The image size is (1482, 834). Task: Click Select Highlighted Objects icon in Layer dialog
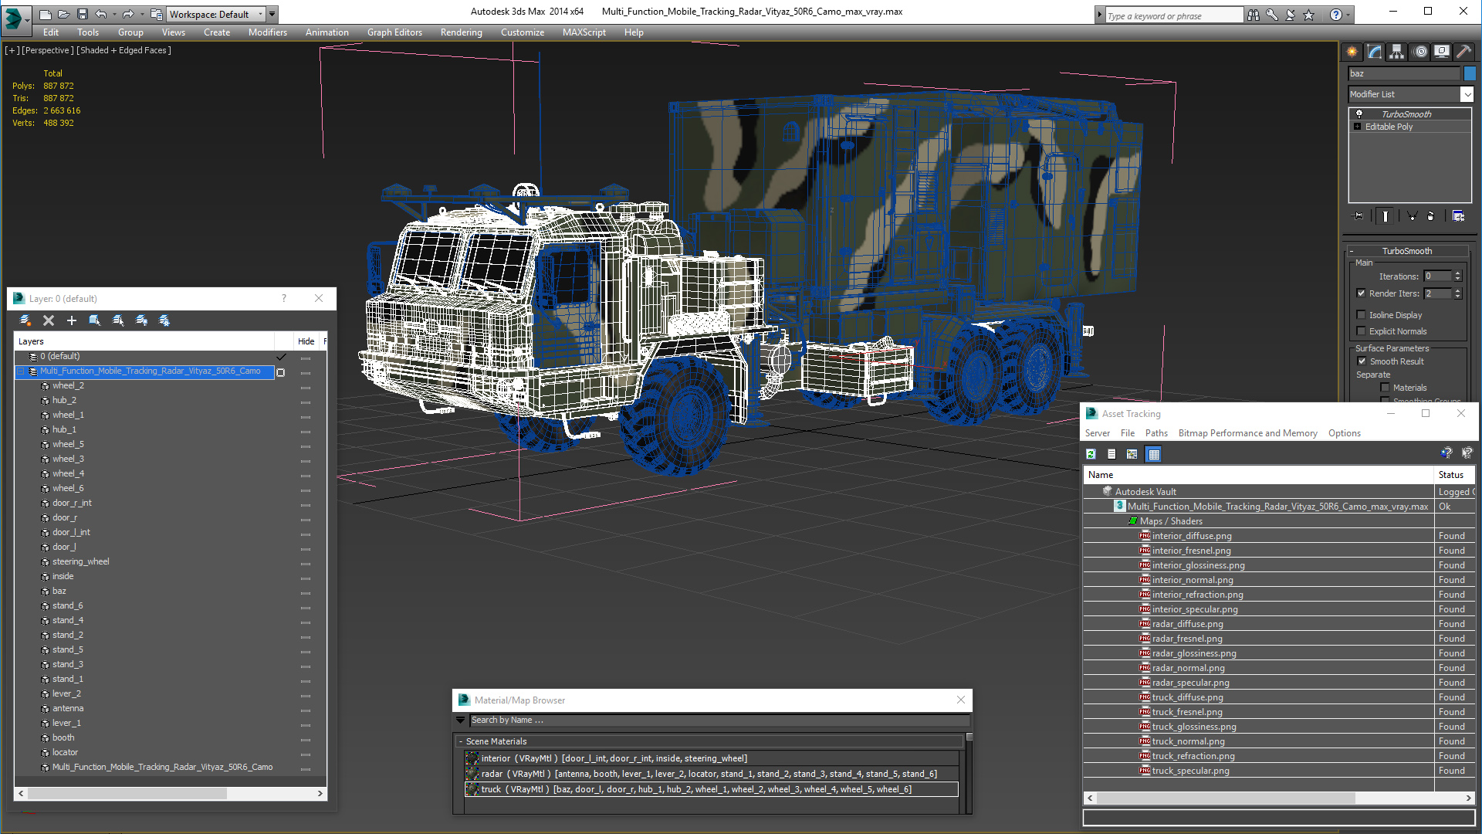pyautogui.click(x=95, y=320)
